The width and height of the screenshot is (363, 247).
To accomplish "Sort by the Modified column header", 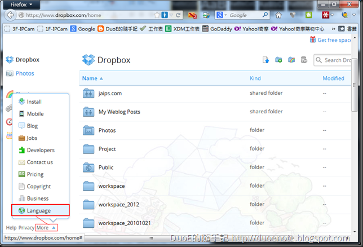I will [x=333, y=78].
